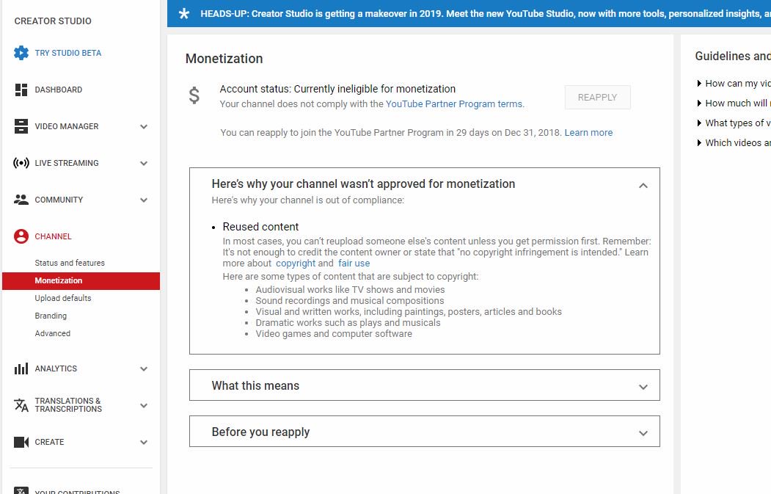
Task: Expand the Before you reapply panel
Action: [x=643, y=433]
